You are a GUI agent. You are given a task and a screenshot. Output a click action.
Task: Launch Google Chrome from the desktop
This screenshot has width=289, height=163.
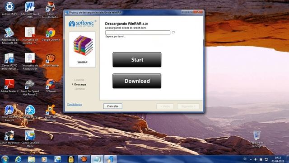51,34
